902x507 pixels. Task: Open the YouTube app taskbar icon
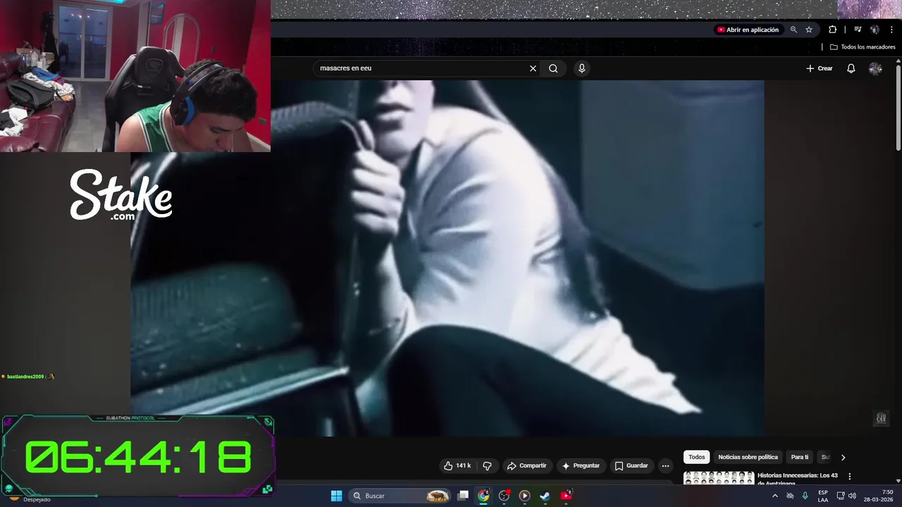click(566, 496)
